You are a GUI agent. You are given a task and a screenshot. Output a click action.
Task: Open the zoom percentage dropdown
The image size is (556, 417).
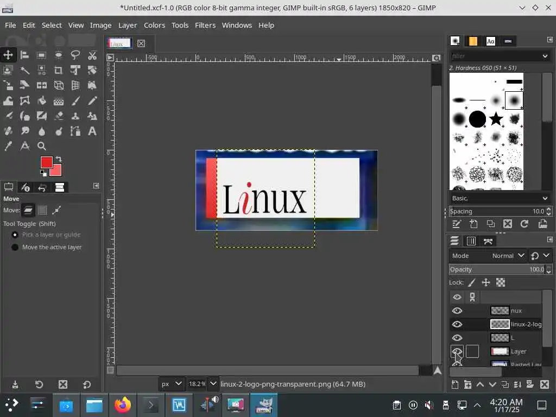(x=213, y=384)
